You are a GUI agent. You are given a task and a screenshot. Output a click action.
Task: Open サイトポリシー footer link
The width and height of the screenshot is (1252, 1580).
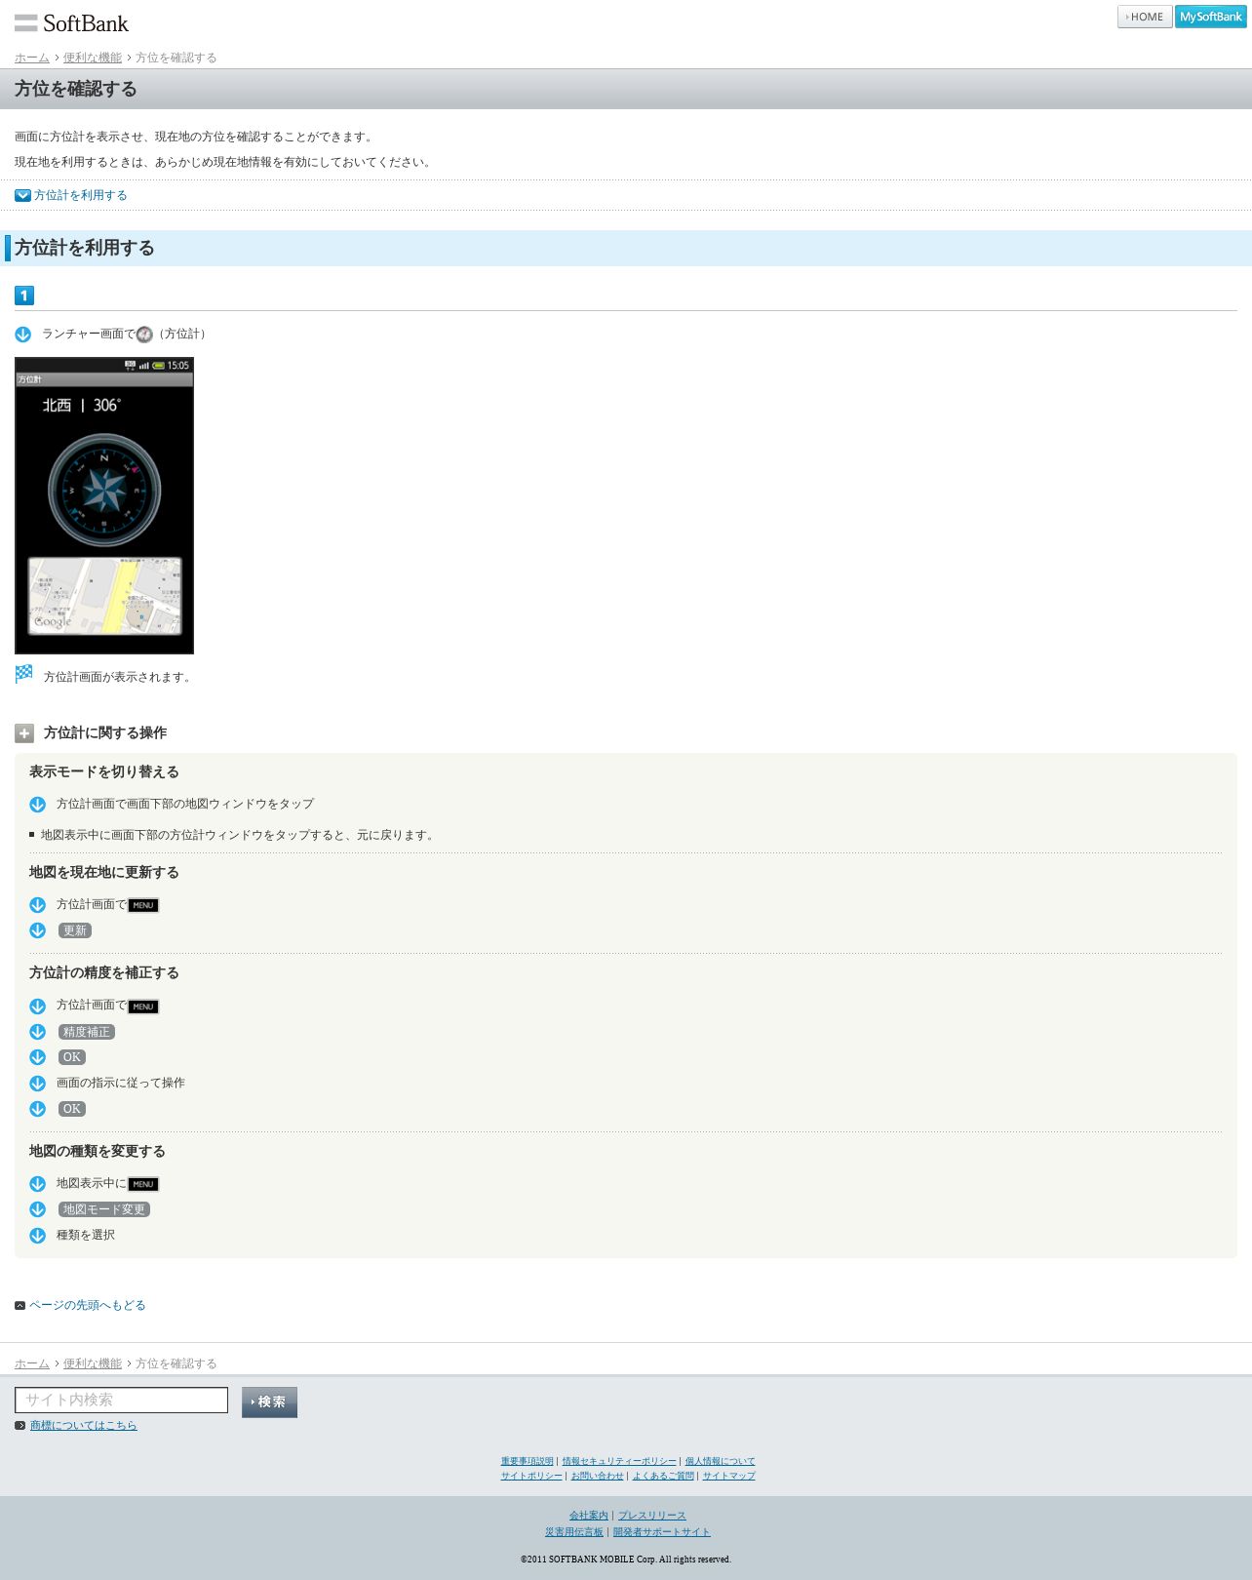pyautogui.click(x=531, y=1476)
